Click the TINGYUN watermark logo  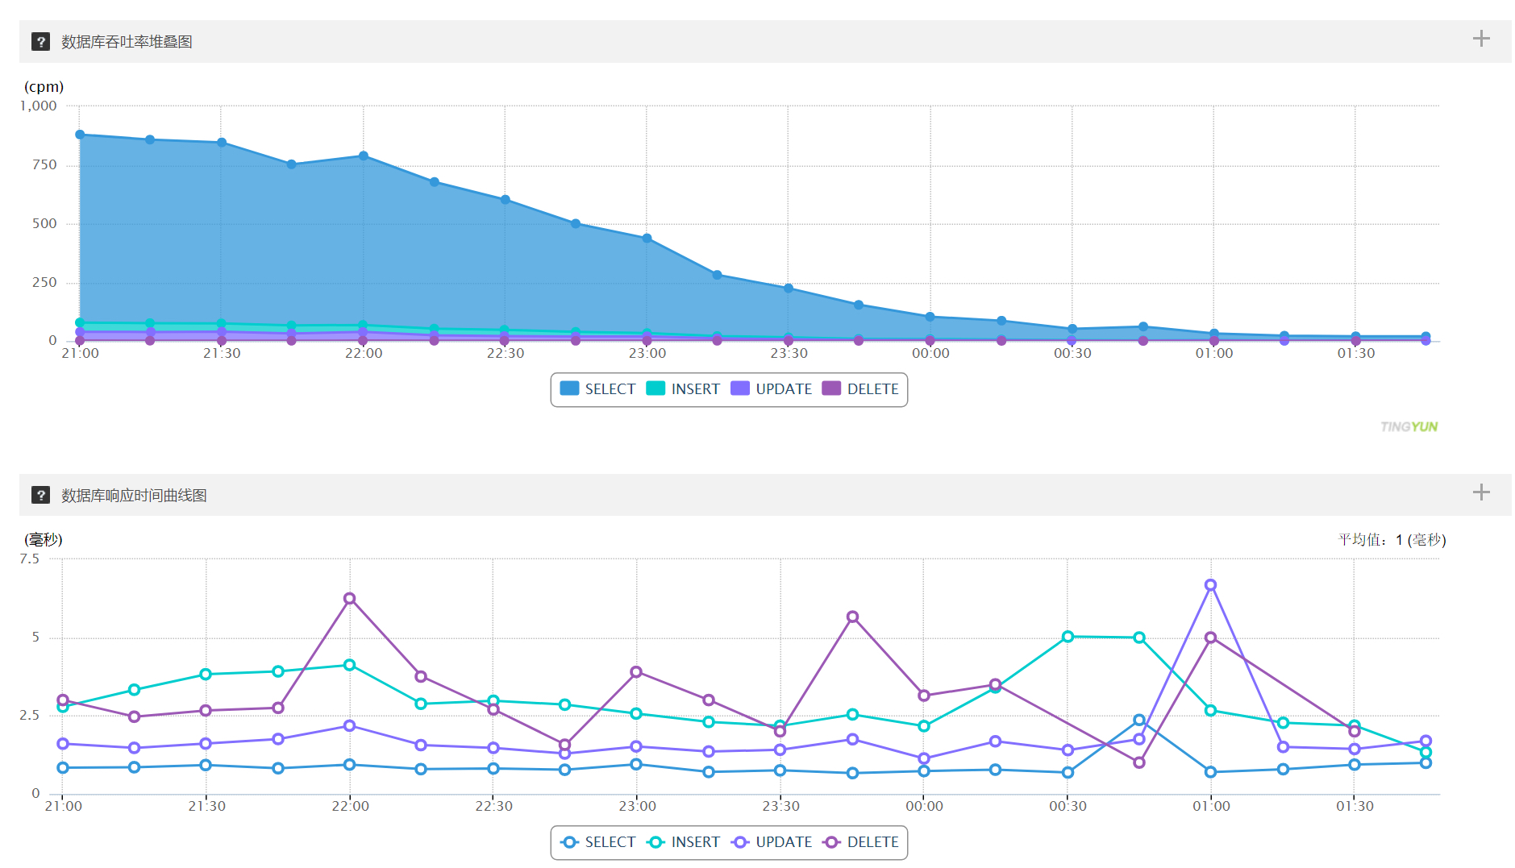click(1409, 427)
